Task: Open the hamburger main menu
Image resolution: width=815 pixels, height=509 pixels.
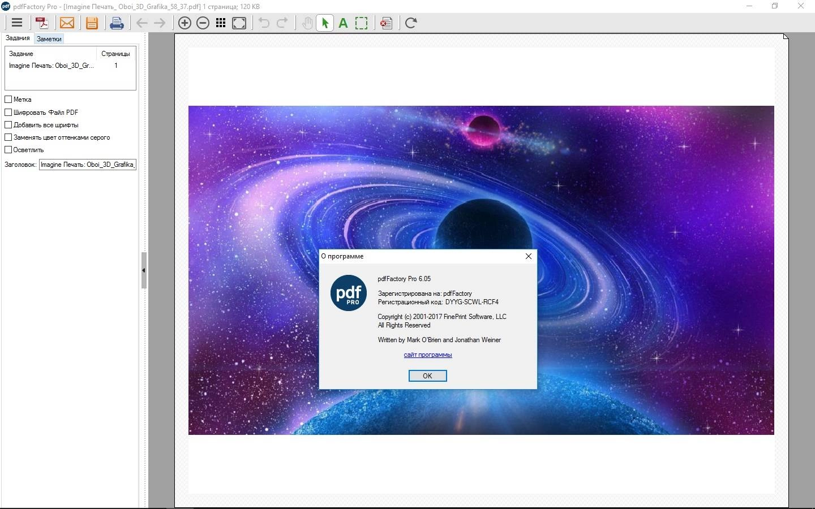Action: point(17,23)
